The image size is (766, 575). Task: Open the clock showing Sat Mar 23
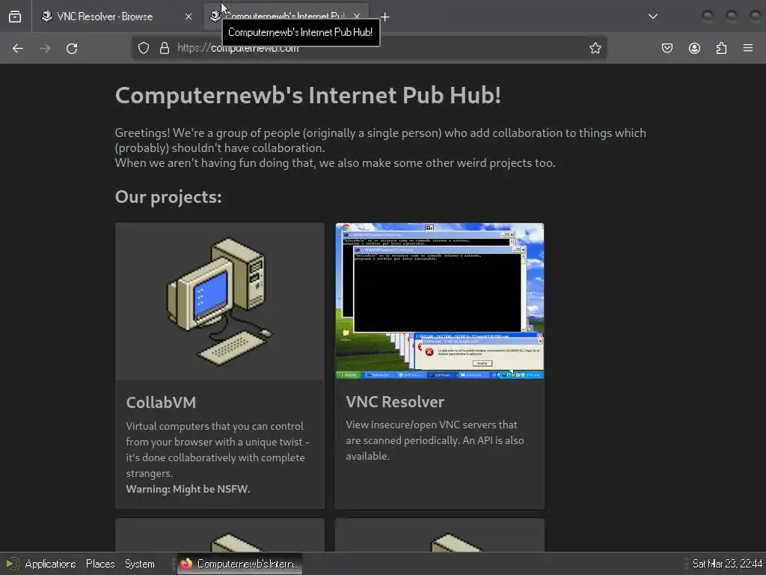click(x=727, y=564)
